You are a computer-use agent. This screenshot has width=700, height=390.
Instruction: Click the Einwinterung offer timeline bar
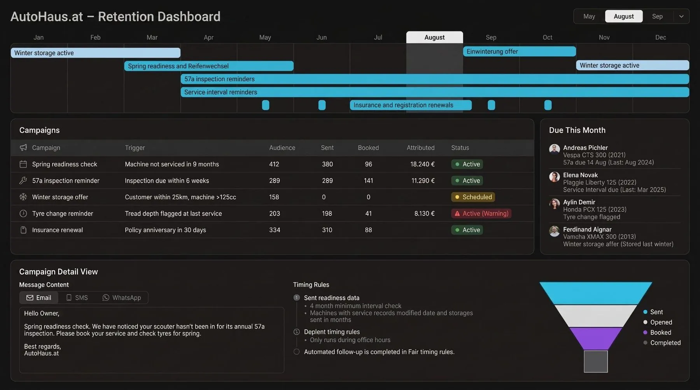click(x=519, y=52)
